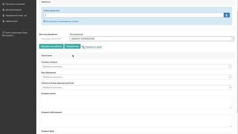Open Лаборатория in the sidebar
The image size is (238, 134).
point(12,21)
